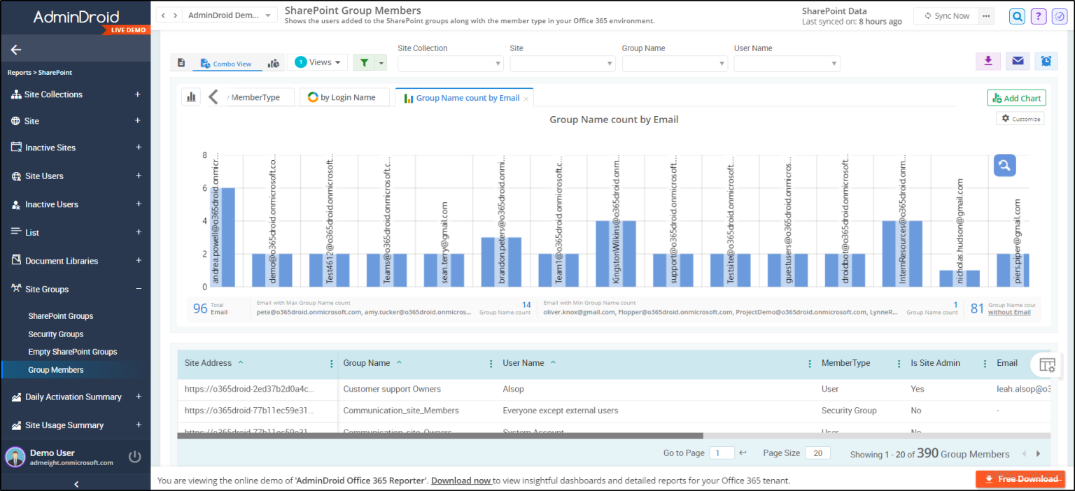
Task: Toggle the chart zoom magnifier on the graph
Action: [x=1004, y=165]
